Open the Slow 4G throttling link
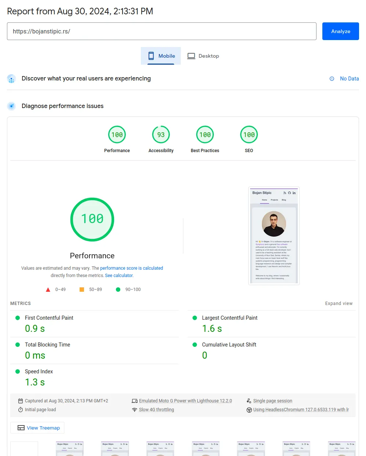This screenshot has width=366, height=456. tap(157, 409)
